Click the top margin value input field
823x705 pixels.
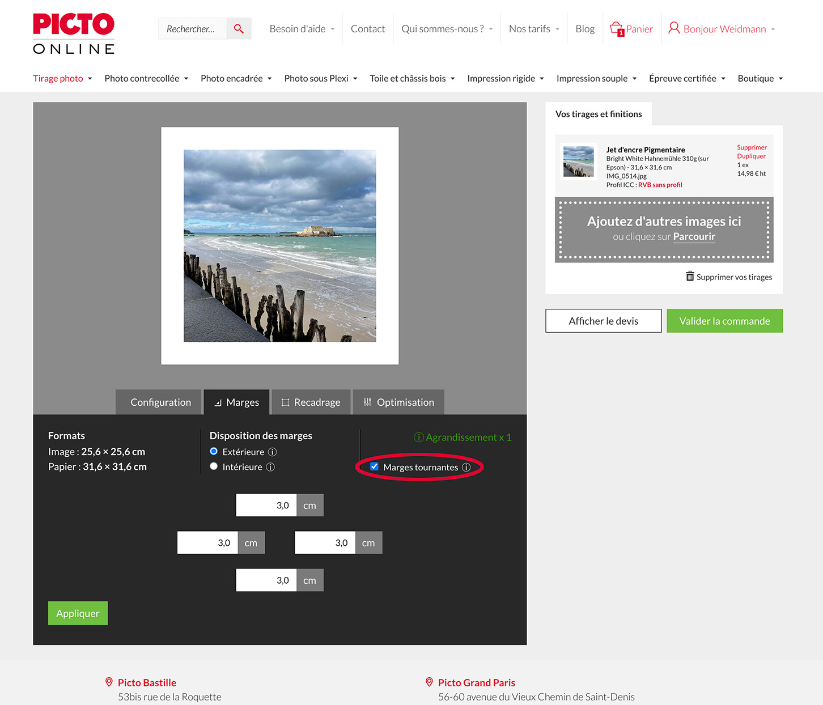click(x=266, y=505)
